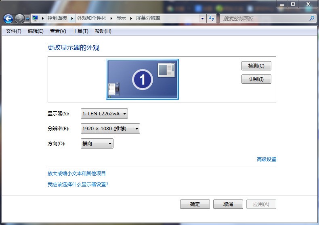Click the Refresh button in address bar

coord(212,19)
